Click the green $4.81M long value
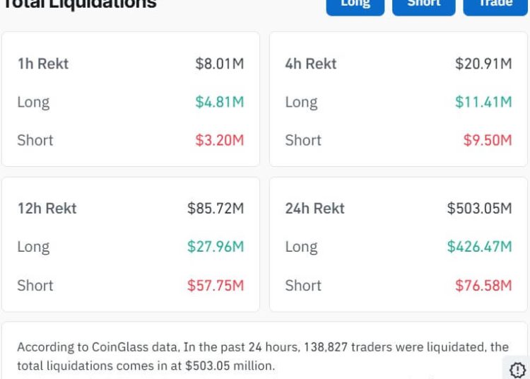The width and height of the screenshot is (530, 379). (x=220, y=102)
